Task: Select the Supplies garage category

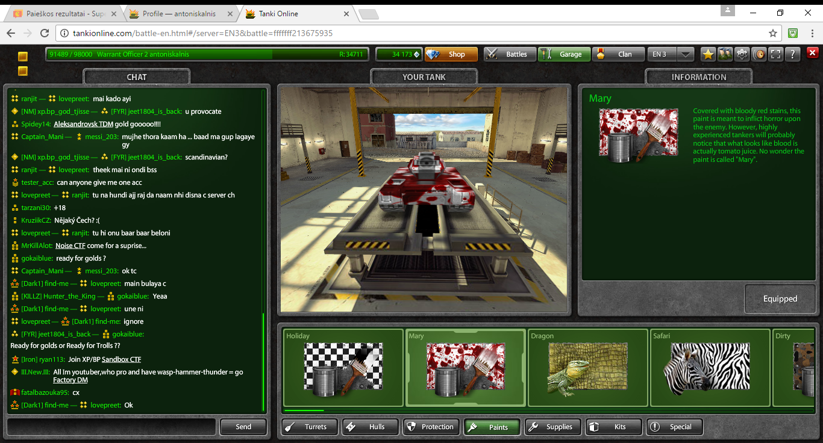Action: 553,427
